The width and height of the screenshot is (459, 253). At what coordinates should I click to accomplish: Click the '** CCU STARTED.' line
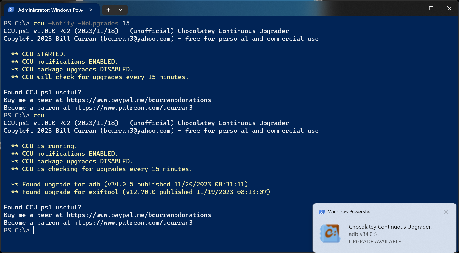[39, 54]
